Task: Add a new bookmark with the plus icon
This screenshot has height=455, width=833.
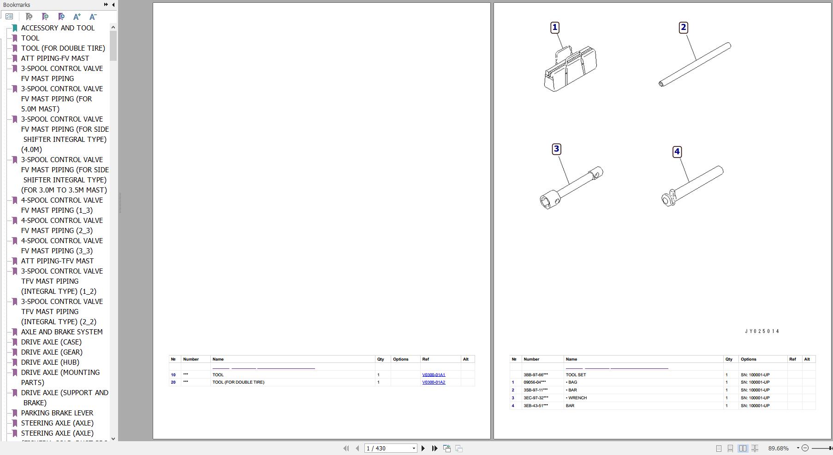Action: [x=45, y=17]
